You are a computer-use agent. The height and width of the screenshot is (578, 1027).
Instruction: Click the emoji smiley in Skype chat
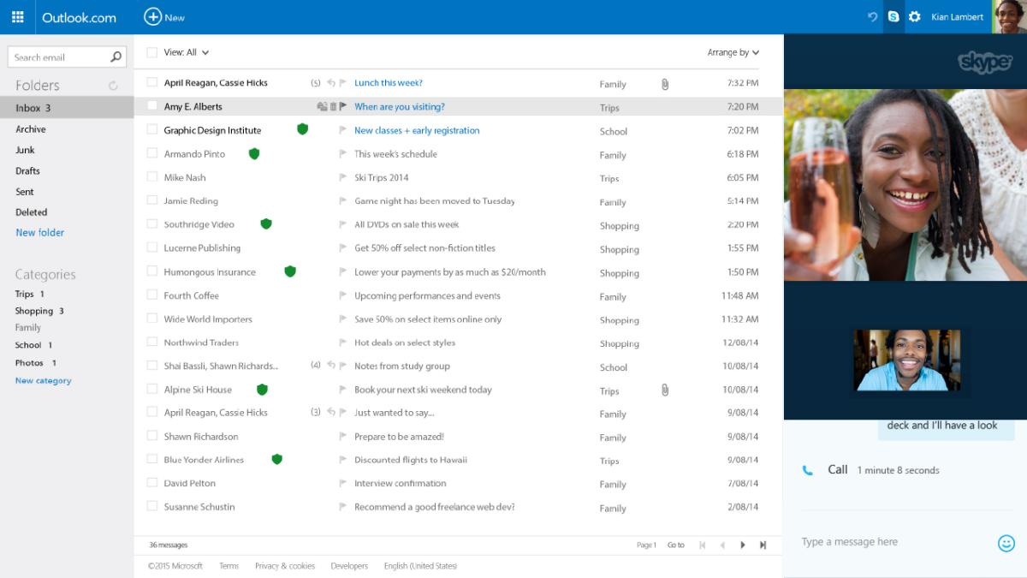click(x=1006, y=543)
